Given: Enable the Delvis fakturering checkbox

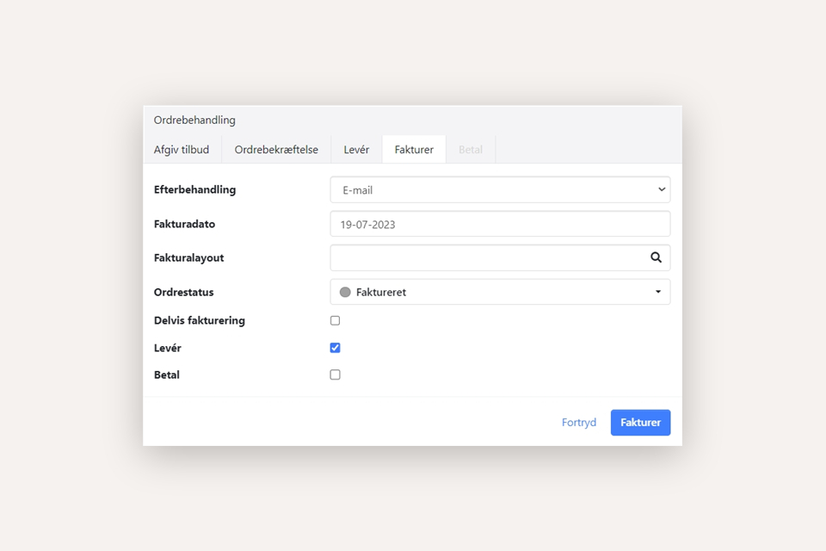Looking at the screenshot, I should tap(335, 320).
